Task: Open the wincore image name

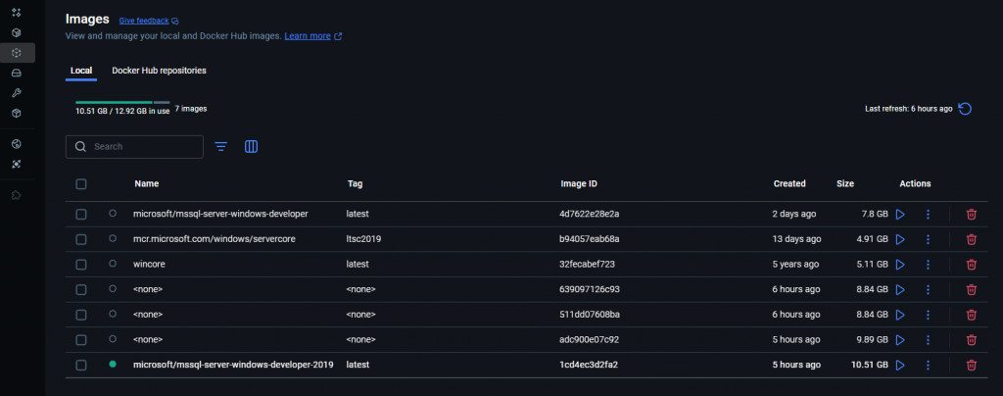Action: click(x=147, y=265)
